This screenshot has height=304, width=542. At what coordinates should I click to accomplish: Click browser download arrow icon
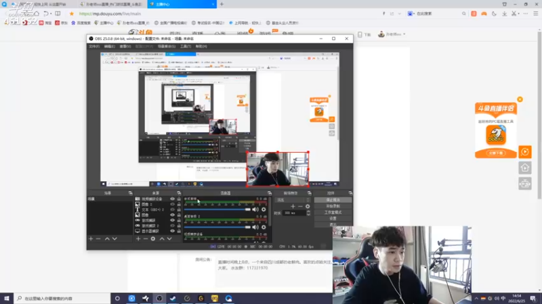pyautogui.click(x=504, y=14)
